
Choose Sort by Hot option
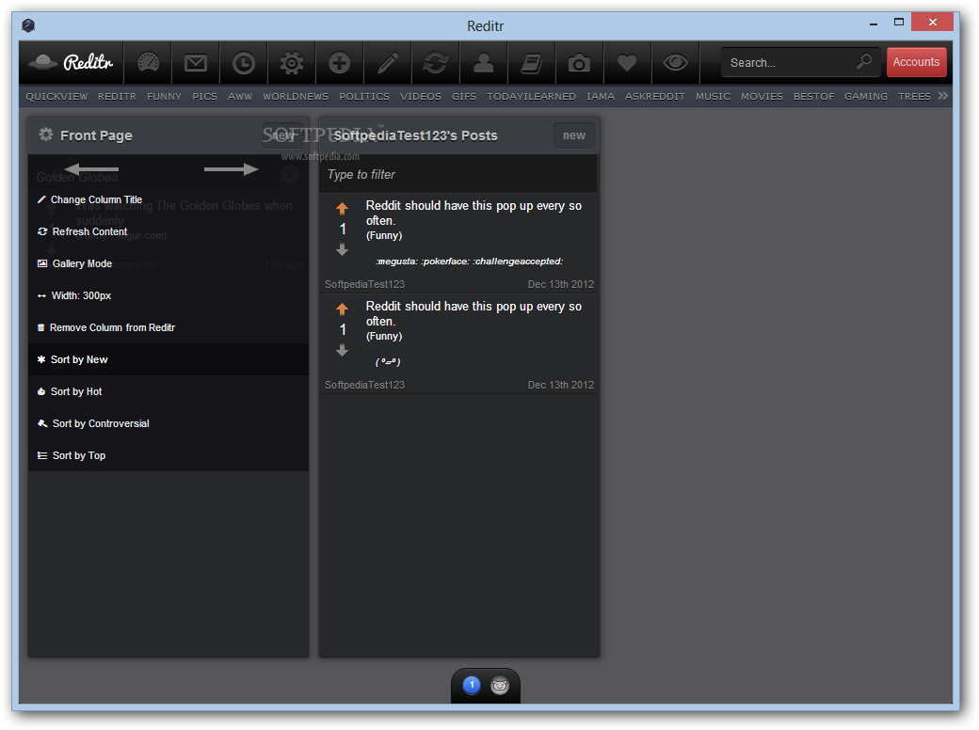pyautogui.click(x=168, y=391)
